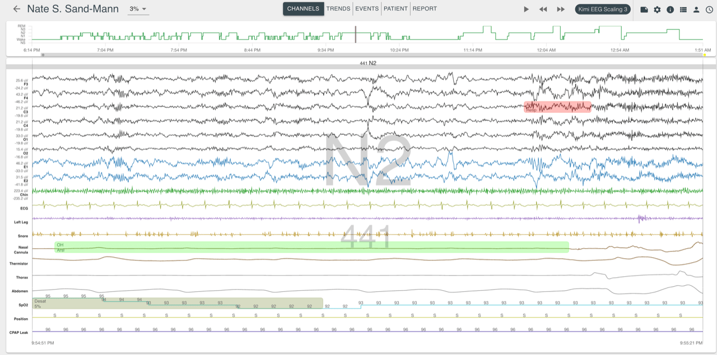
Task: Open the notes document icon
Action: coord(644,10)
